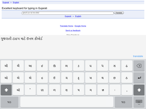The height and width of the screenshot is (109, 146).
Task: Open the Translate Home link
Action: 66,26
